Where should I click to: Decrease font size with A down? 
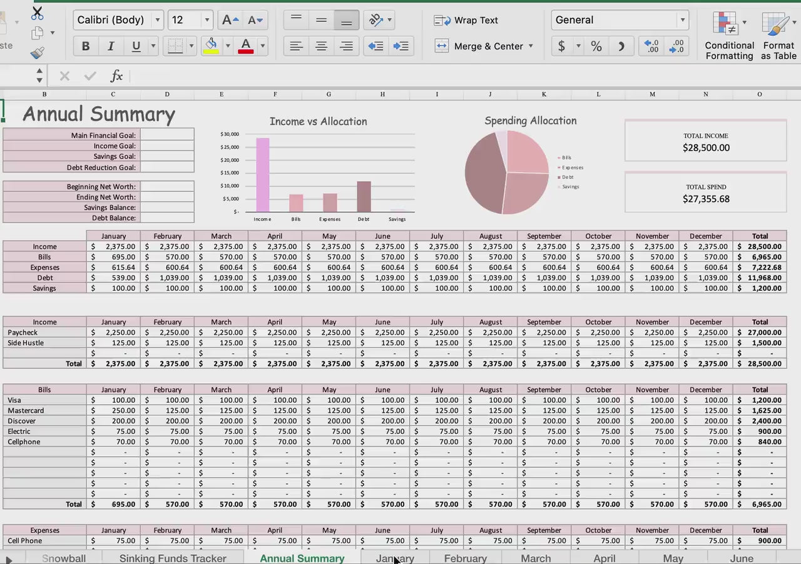point(255,20)
